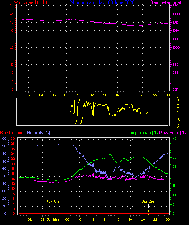Click barometer axis value "1000"

[176, 47]
